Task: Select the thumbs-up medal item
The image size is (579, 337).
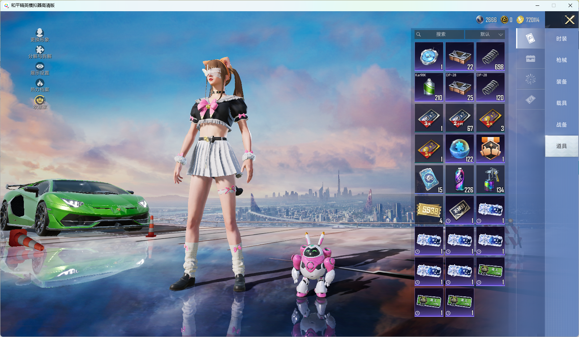Action: tap(490, 149)
